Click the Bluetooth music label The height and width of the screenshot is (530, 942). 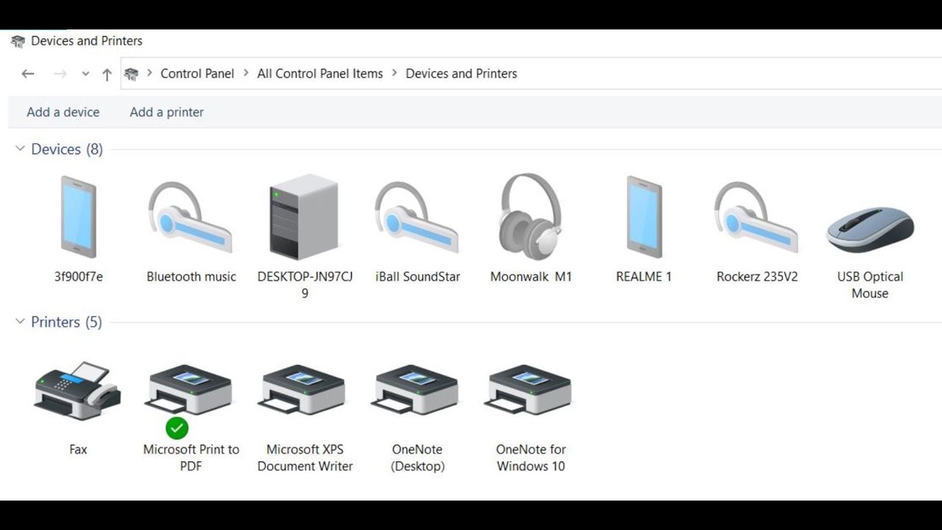(191, 277)
